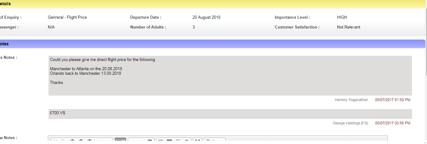Click the "20 August 2018" departure date value
427x144 pixels.
206,17
